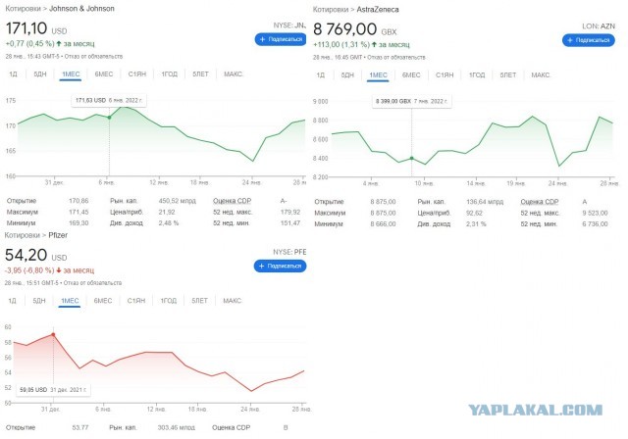Open Оценка CDP link in Johnson & Johnson stats

(232, 201)
